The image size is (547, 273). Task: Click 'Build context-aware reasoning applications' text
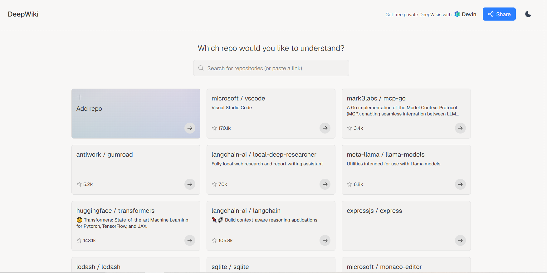(271, 220)
